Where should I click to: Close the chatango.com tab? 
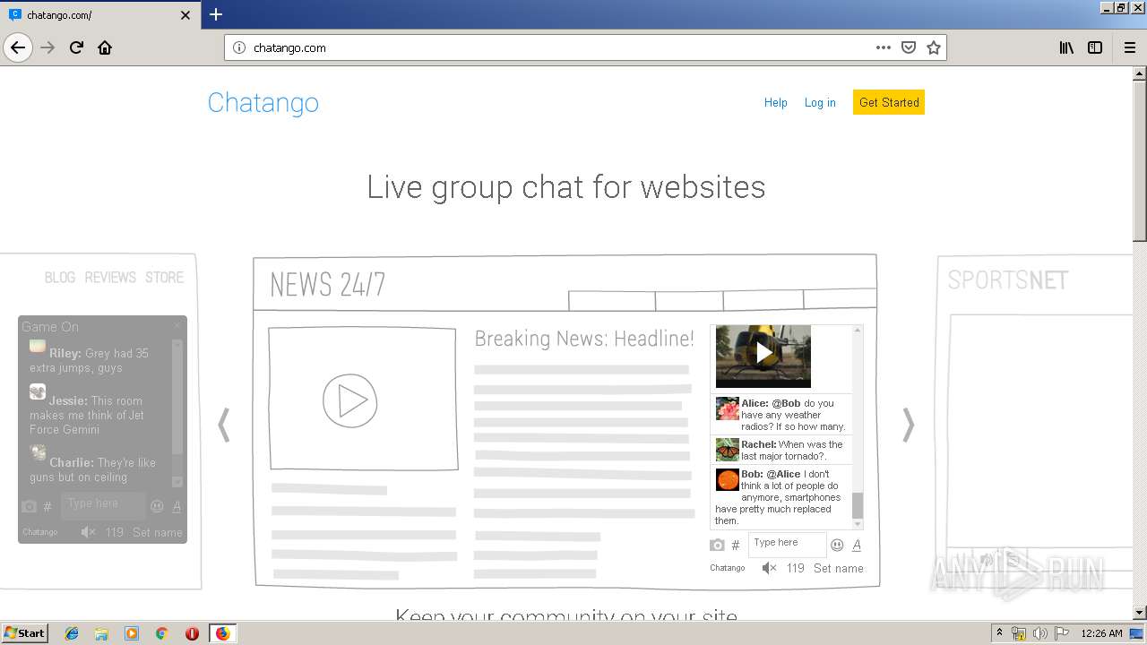coord(185,15)
